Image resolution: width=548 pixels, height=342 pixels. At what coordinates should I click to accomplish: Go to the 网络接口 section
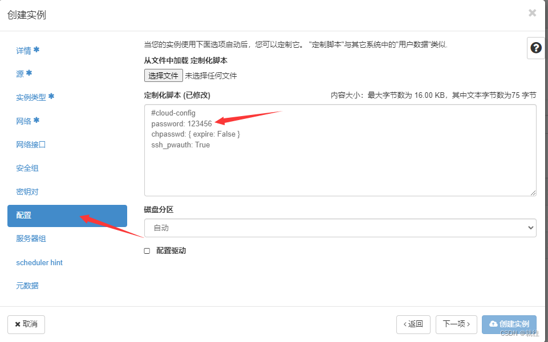click(x=31, y=145)
